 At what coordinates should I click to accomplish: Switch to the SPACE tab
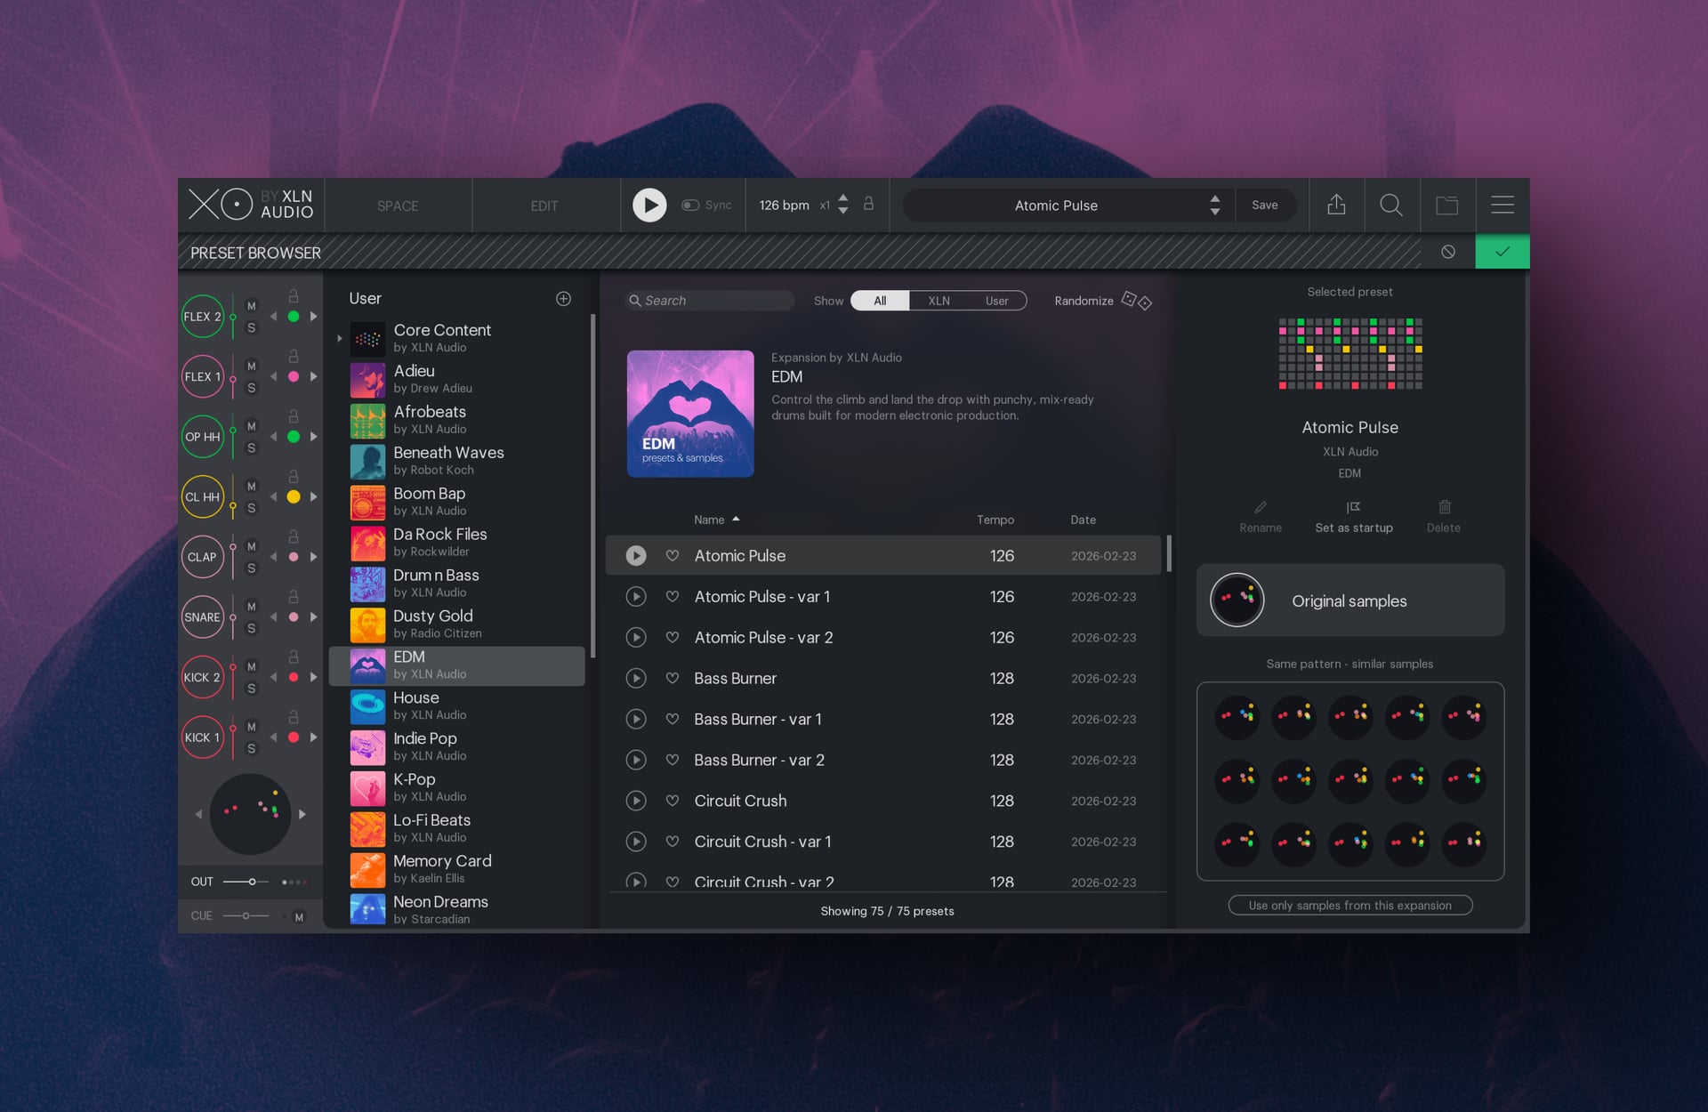point(397,205)
